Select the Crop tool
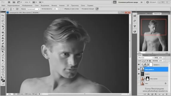The width and height of the screenshot is (171, 96). [3, 27]
